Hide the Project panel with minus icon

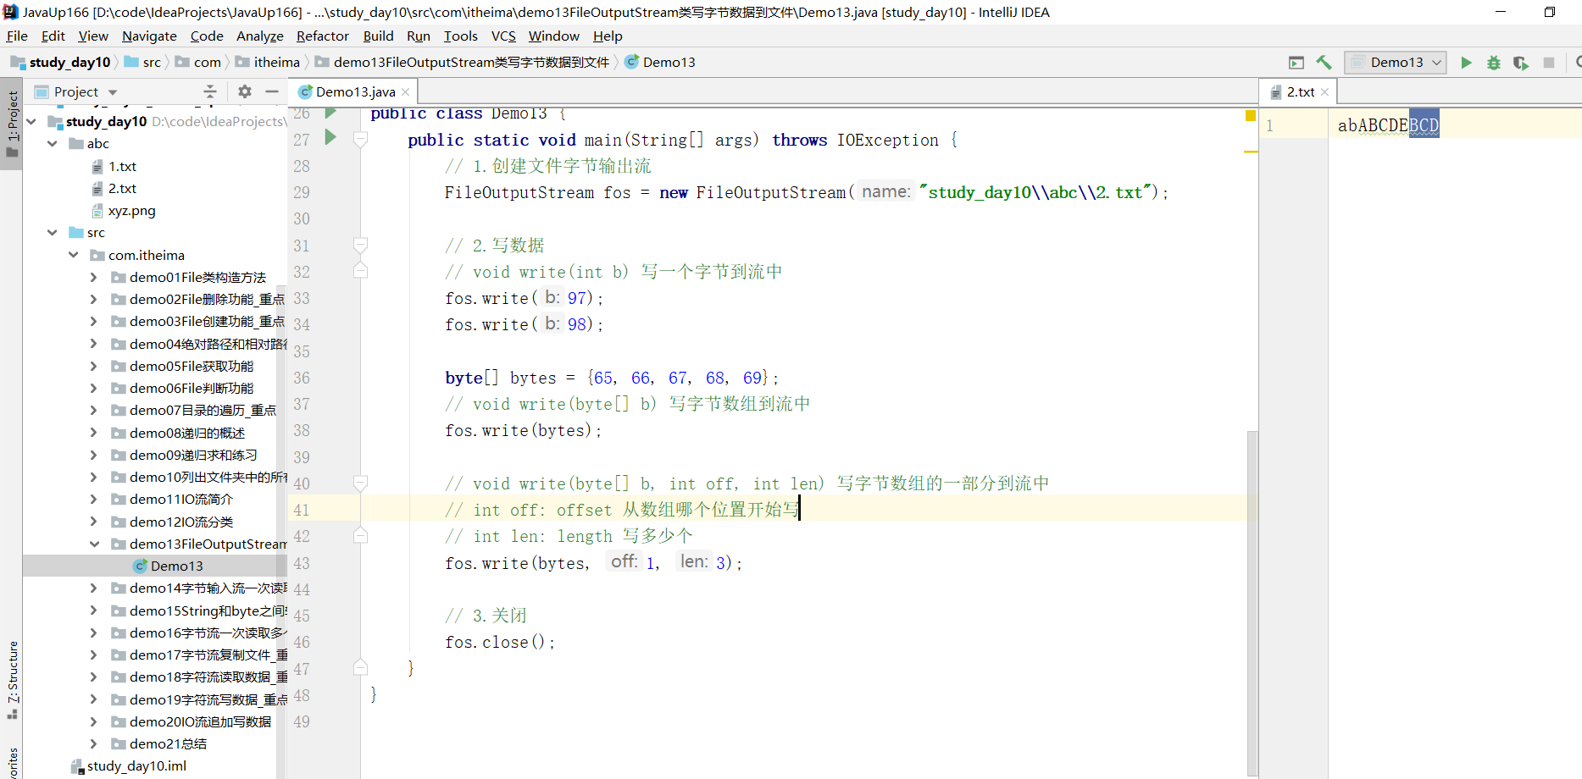(272, 91)
